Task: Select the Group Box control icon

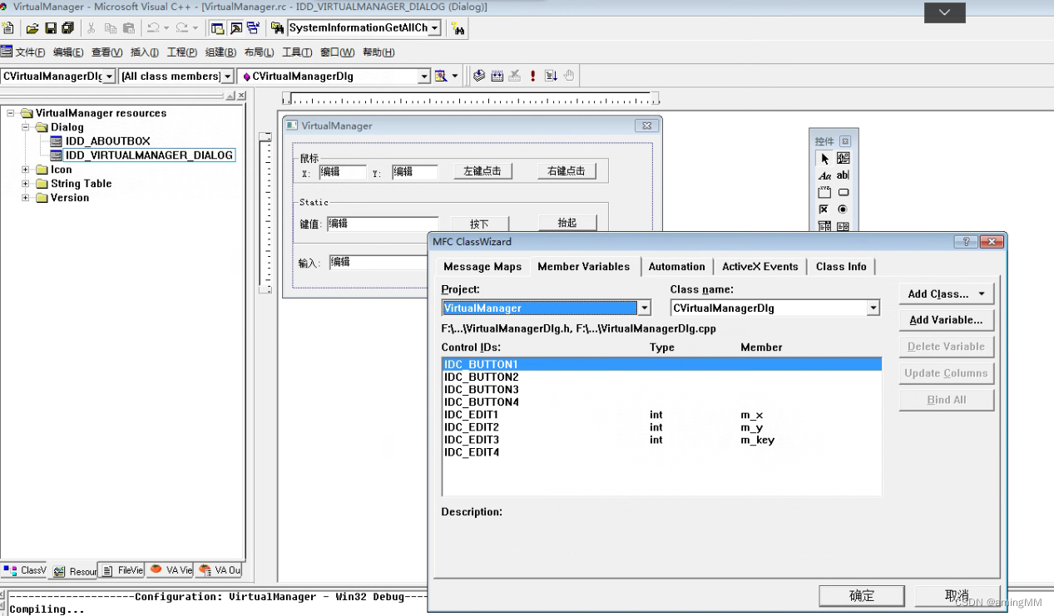Action: (824, 192)
